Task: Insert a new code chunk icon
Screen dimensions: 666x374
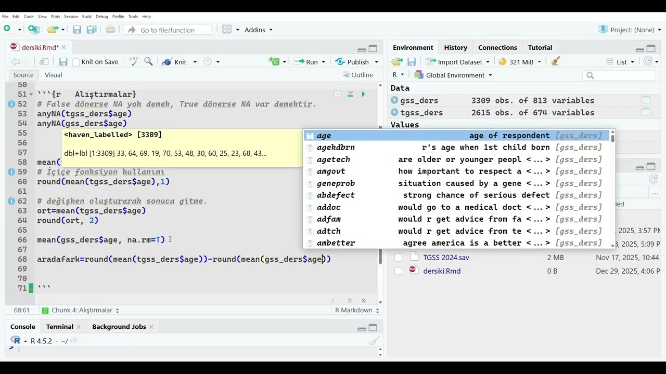Action: (x=274, y=61)
